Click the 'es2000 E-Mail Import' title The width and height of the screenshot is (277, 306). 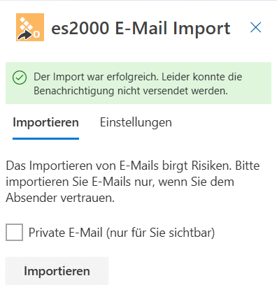coord(141,28)
